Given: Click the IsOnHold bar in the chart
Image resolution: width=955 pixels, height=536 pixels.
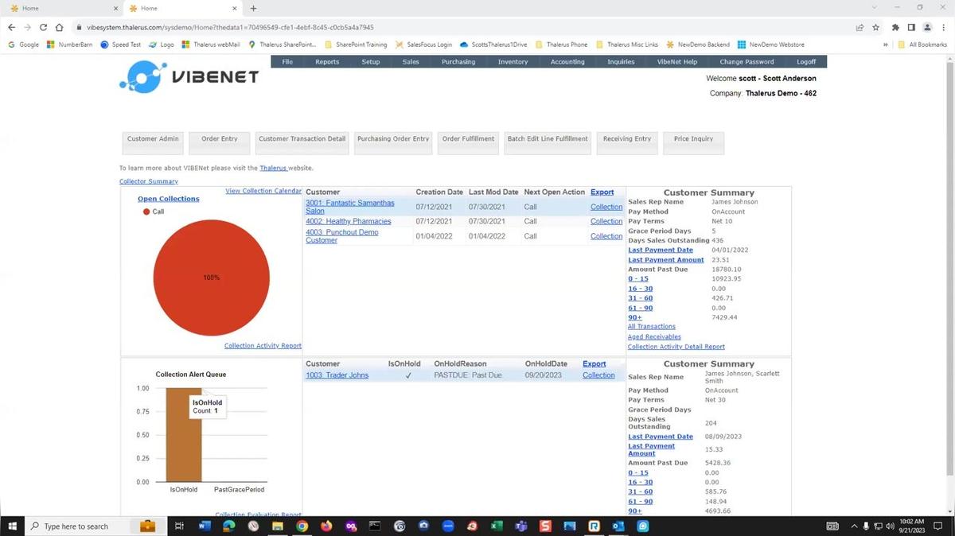Looking at the screenshot, I should click(184, 445).
